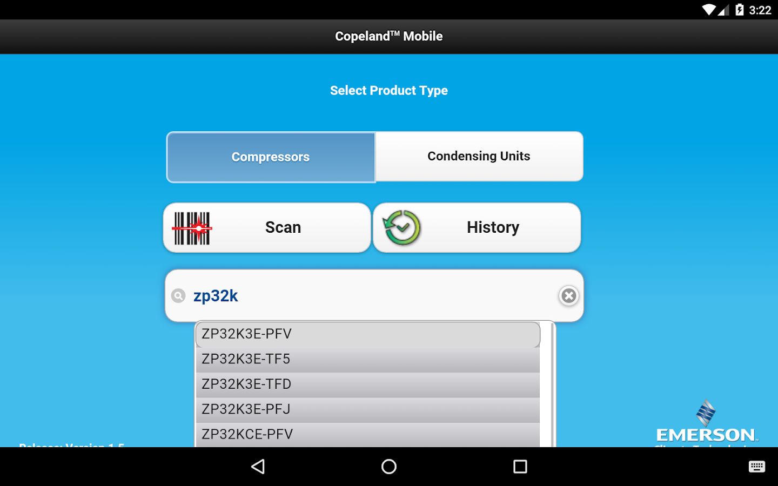Choose ZP32KCE-PFV from the suggestions

pos(367,435)
